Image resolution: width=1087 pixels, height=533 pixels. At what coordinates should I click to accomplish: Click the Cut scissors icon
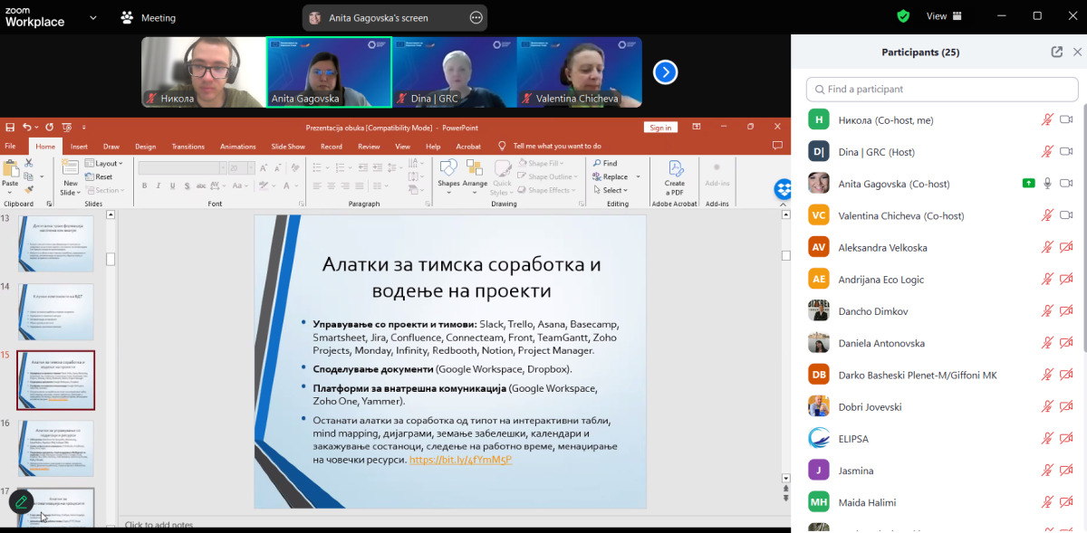pyautogui.click(x=28, y=163)
